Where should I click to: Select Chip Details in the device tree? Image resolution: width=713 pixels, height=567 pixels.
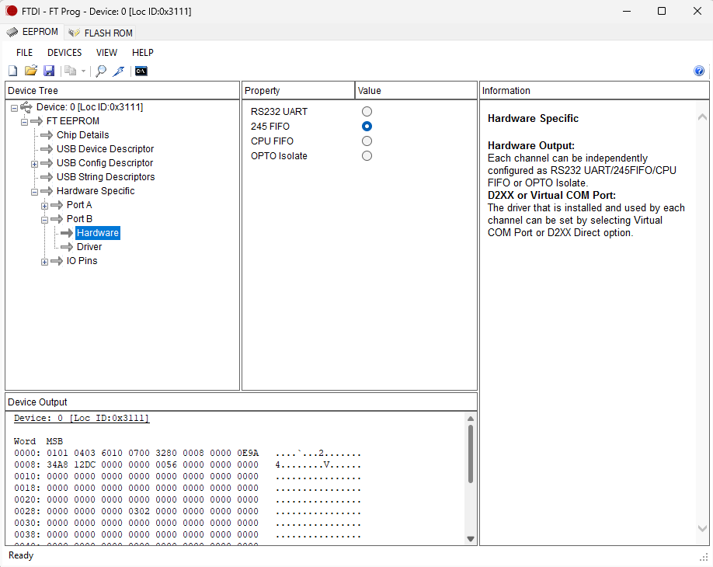point(82,135)
